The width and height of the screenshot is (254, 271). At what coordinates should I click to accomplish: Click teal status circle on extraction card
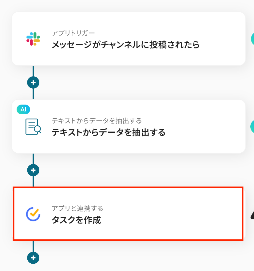pos(252,126)
